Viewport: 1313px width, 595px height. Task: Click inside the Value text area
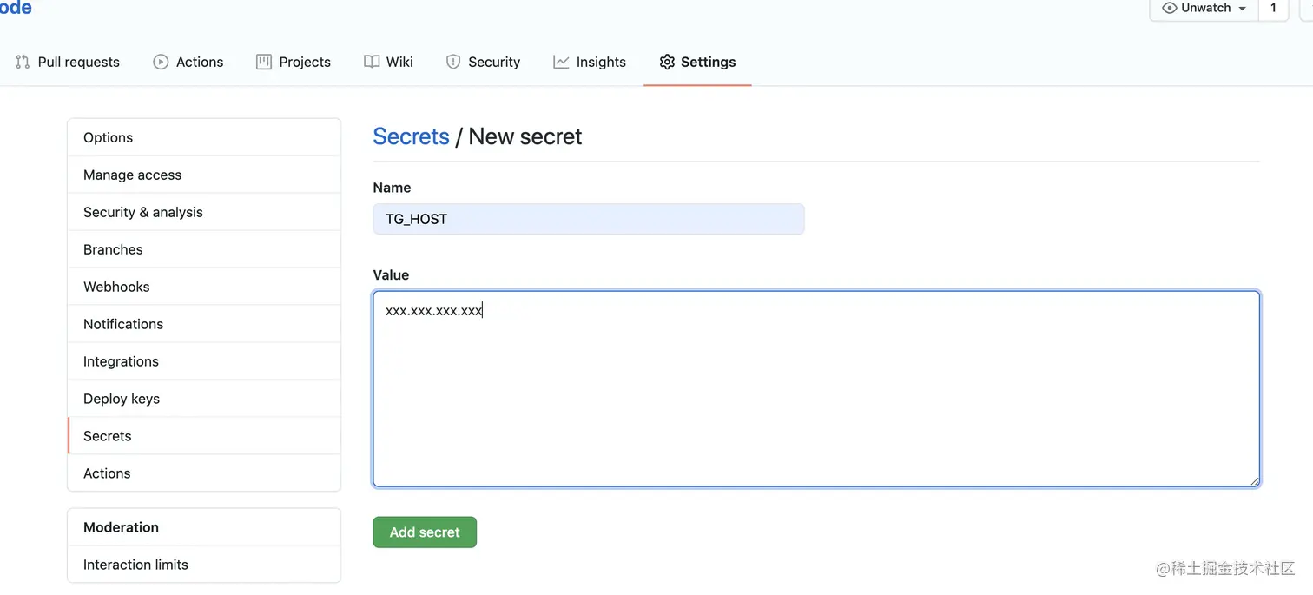(x=816, y=389)
